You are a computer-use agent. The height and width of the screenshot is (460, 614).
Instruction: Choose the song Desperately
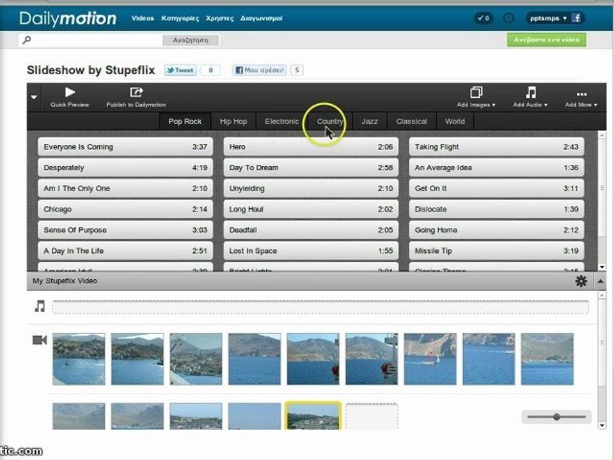(x=125, y=167)
